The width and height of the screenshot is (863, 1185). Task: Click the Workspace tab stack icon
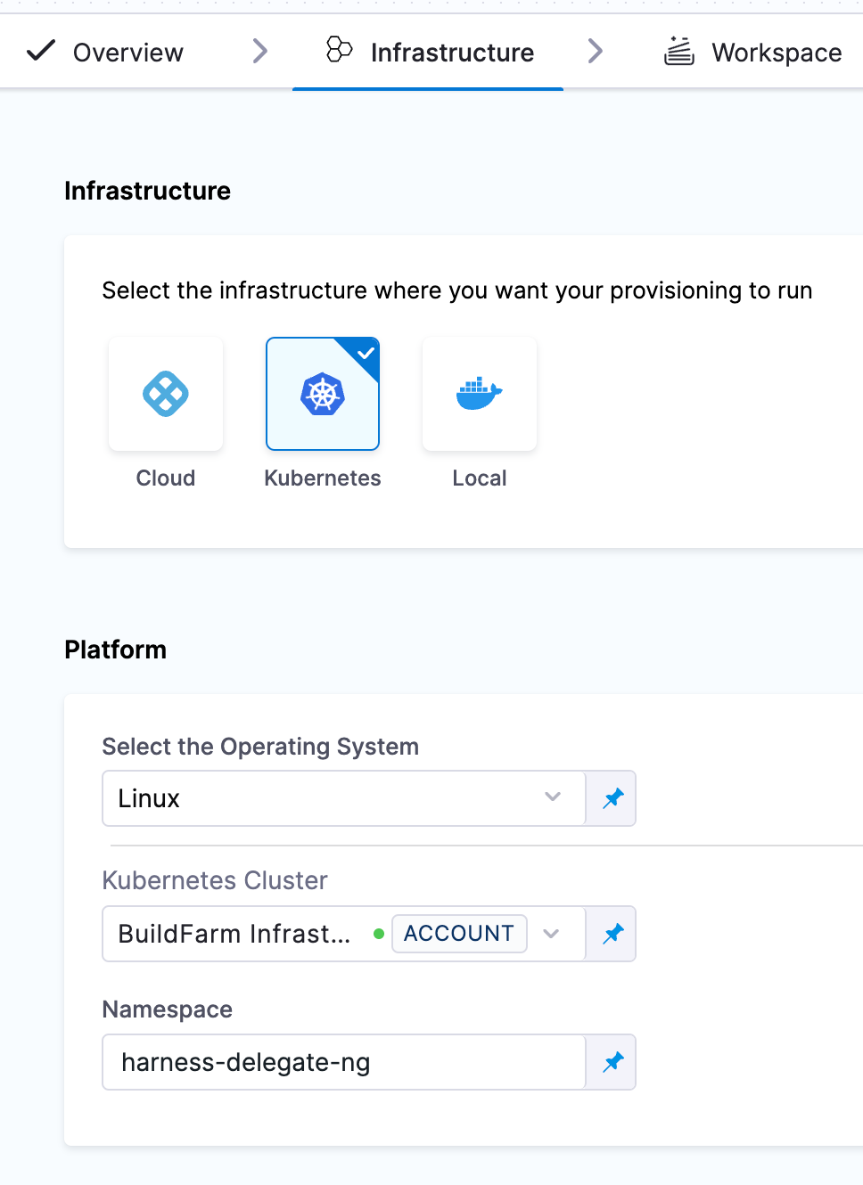pos(678,52)
